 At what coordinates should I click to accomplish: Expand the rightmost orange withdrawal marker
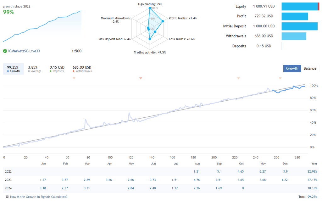pos(280,78)
